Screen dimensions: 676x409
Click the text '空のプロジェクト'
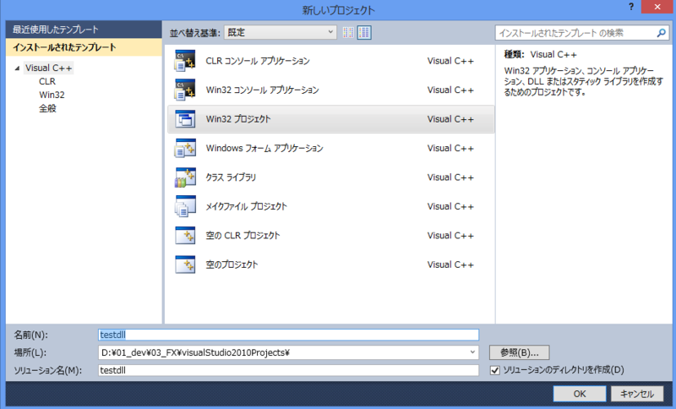[232, 264]
